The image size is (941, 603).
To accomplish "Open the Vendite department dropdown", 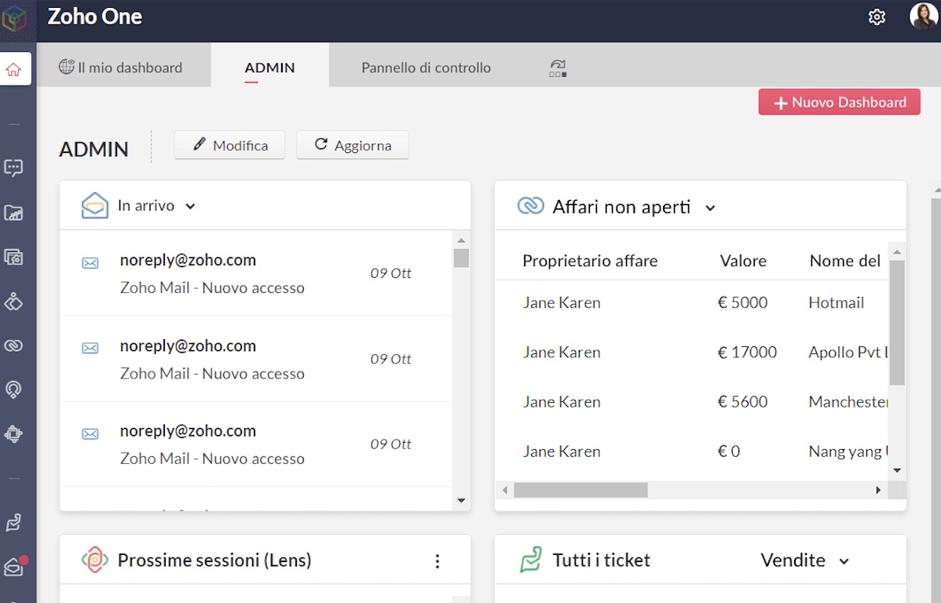I will point(844,561).
